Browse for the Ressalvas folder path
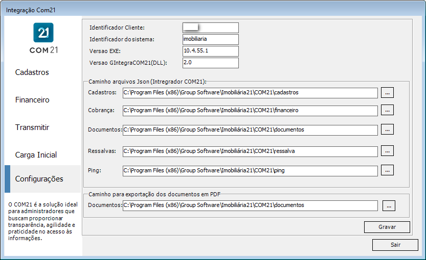Viewport: 426px width, 260px height. [x=387, y=151]
